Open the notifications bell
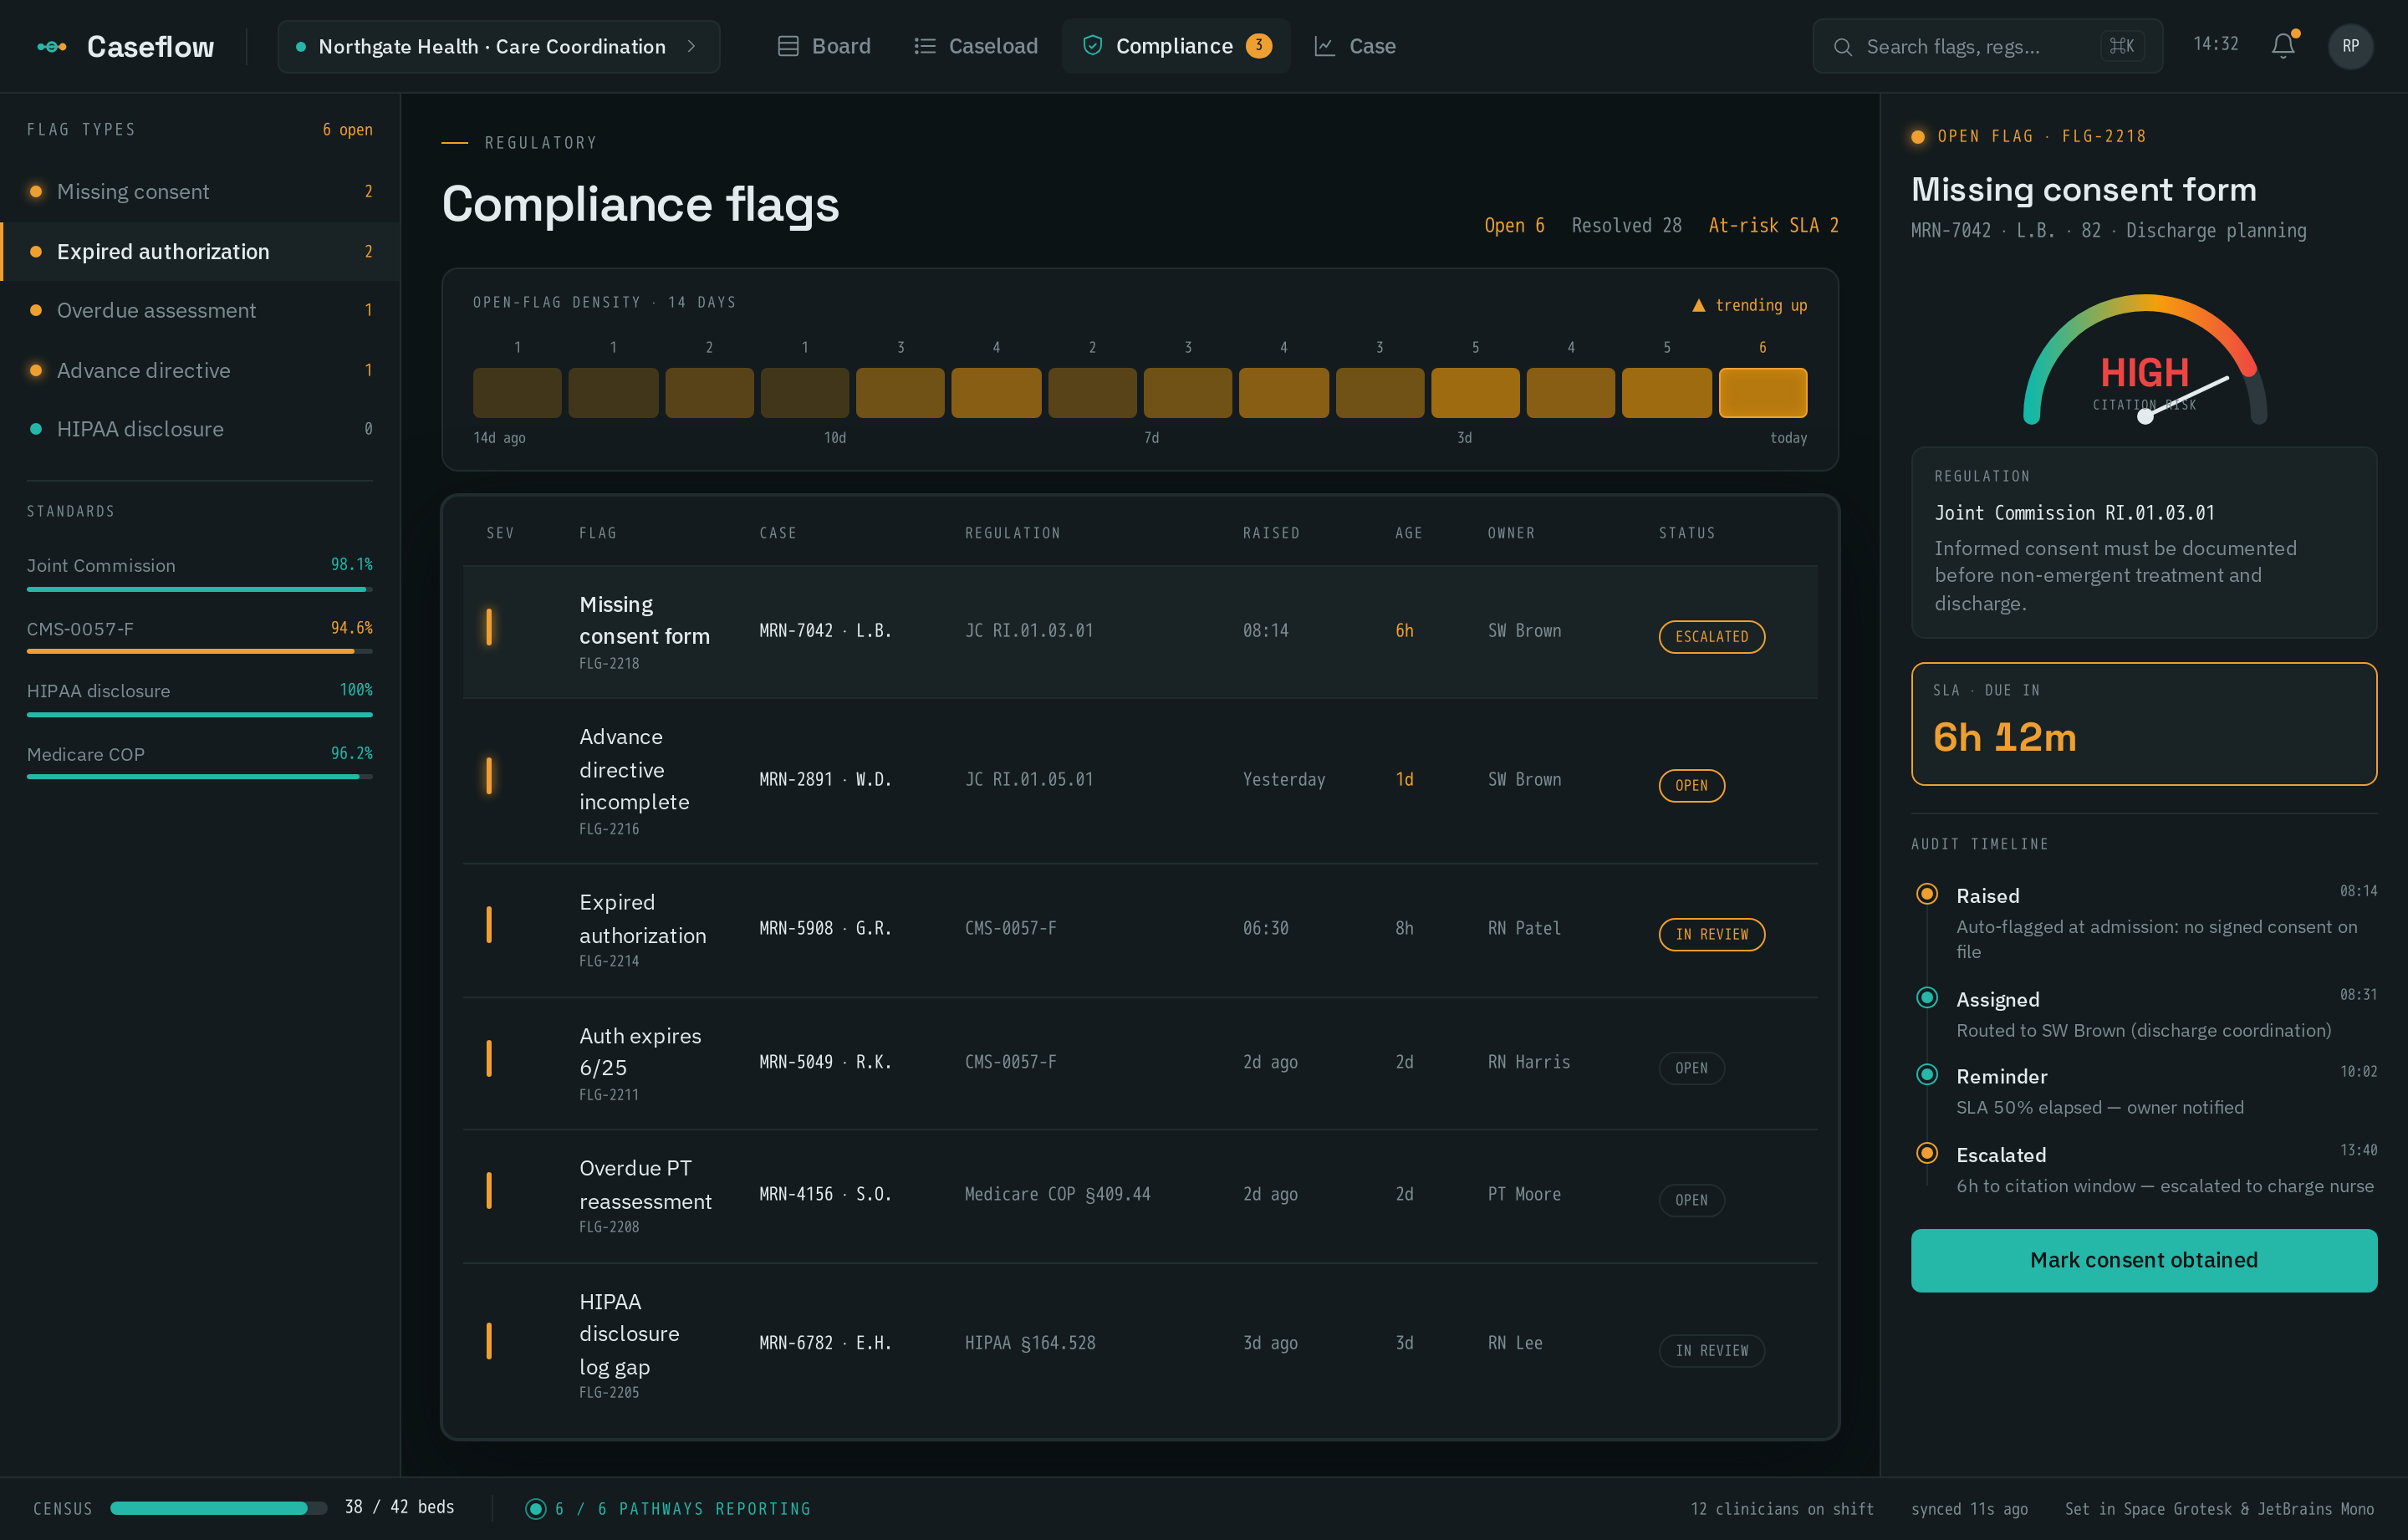Viewport: 2408px width, 1540px height. (2283, 45)
